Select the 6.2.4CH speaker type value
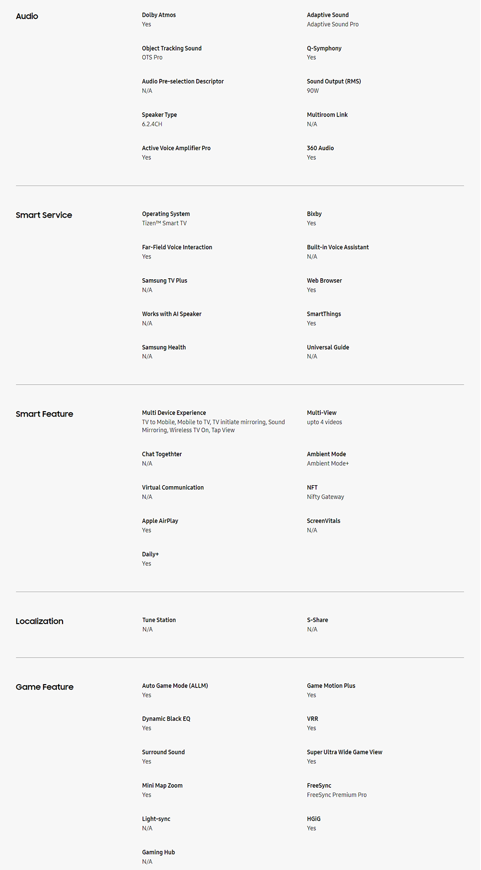This screenshot has width=481, height=870. (152, 124)
